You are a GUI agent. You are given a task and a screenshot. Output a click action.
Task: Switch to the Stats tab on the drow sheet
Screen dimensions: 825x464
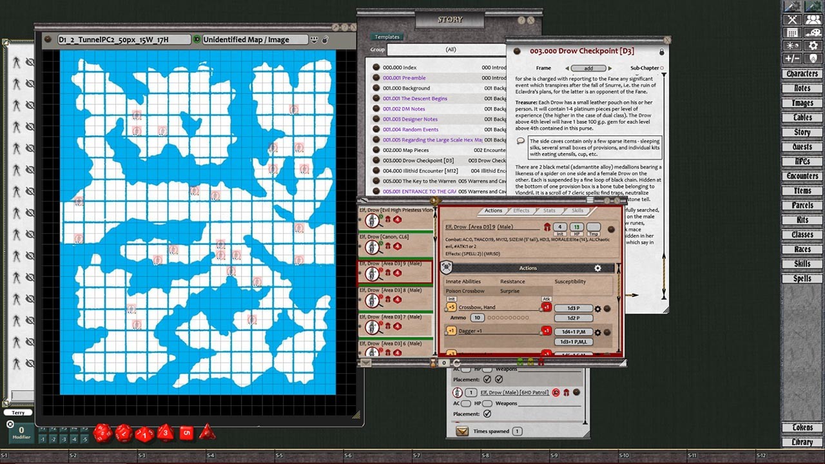pyautogui.click(x=549, y=211)
